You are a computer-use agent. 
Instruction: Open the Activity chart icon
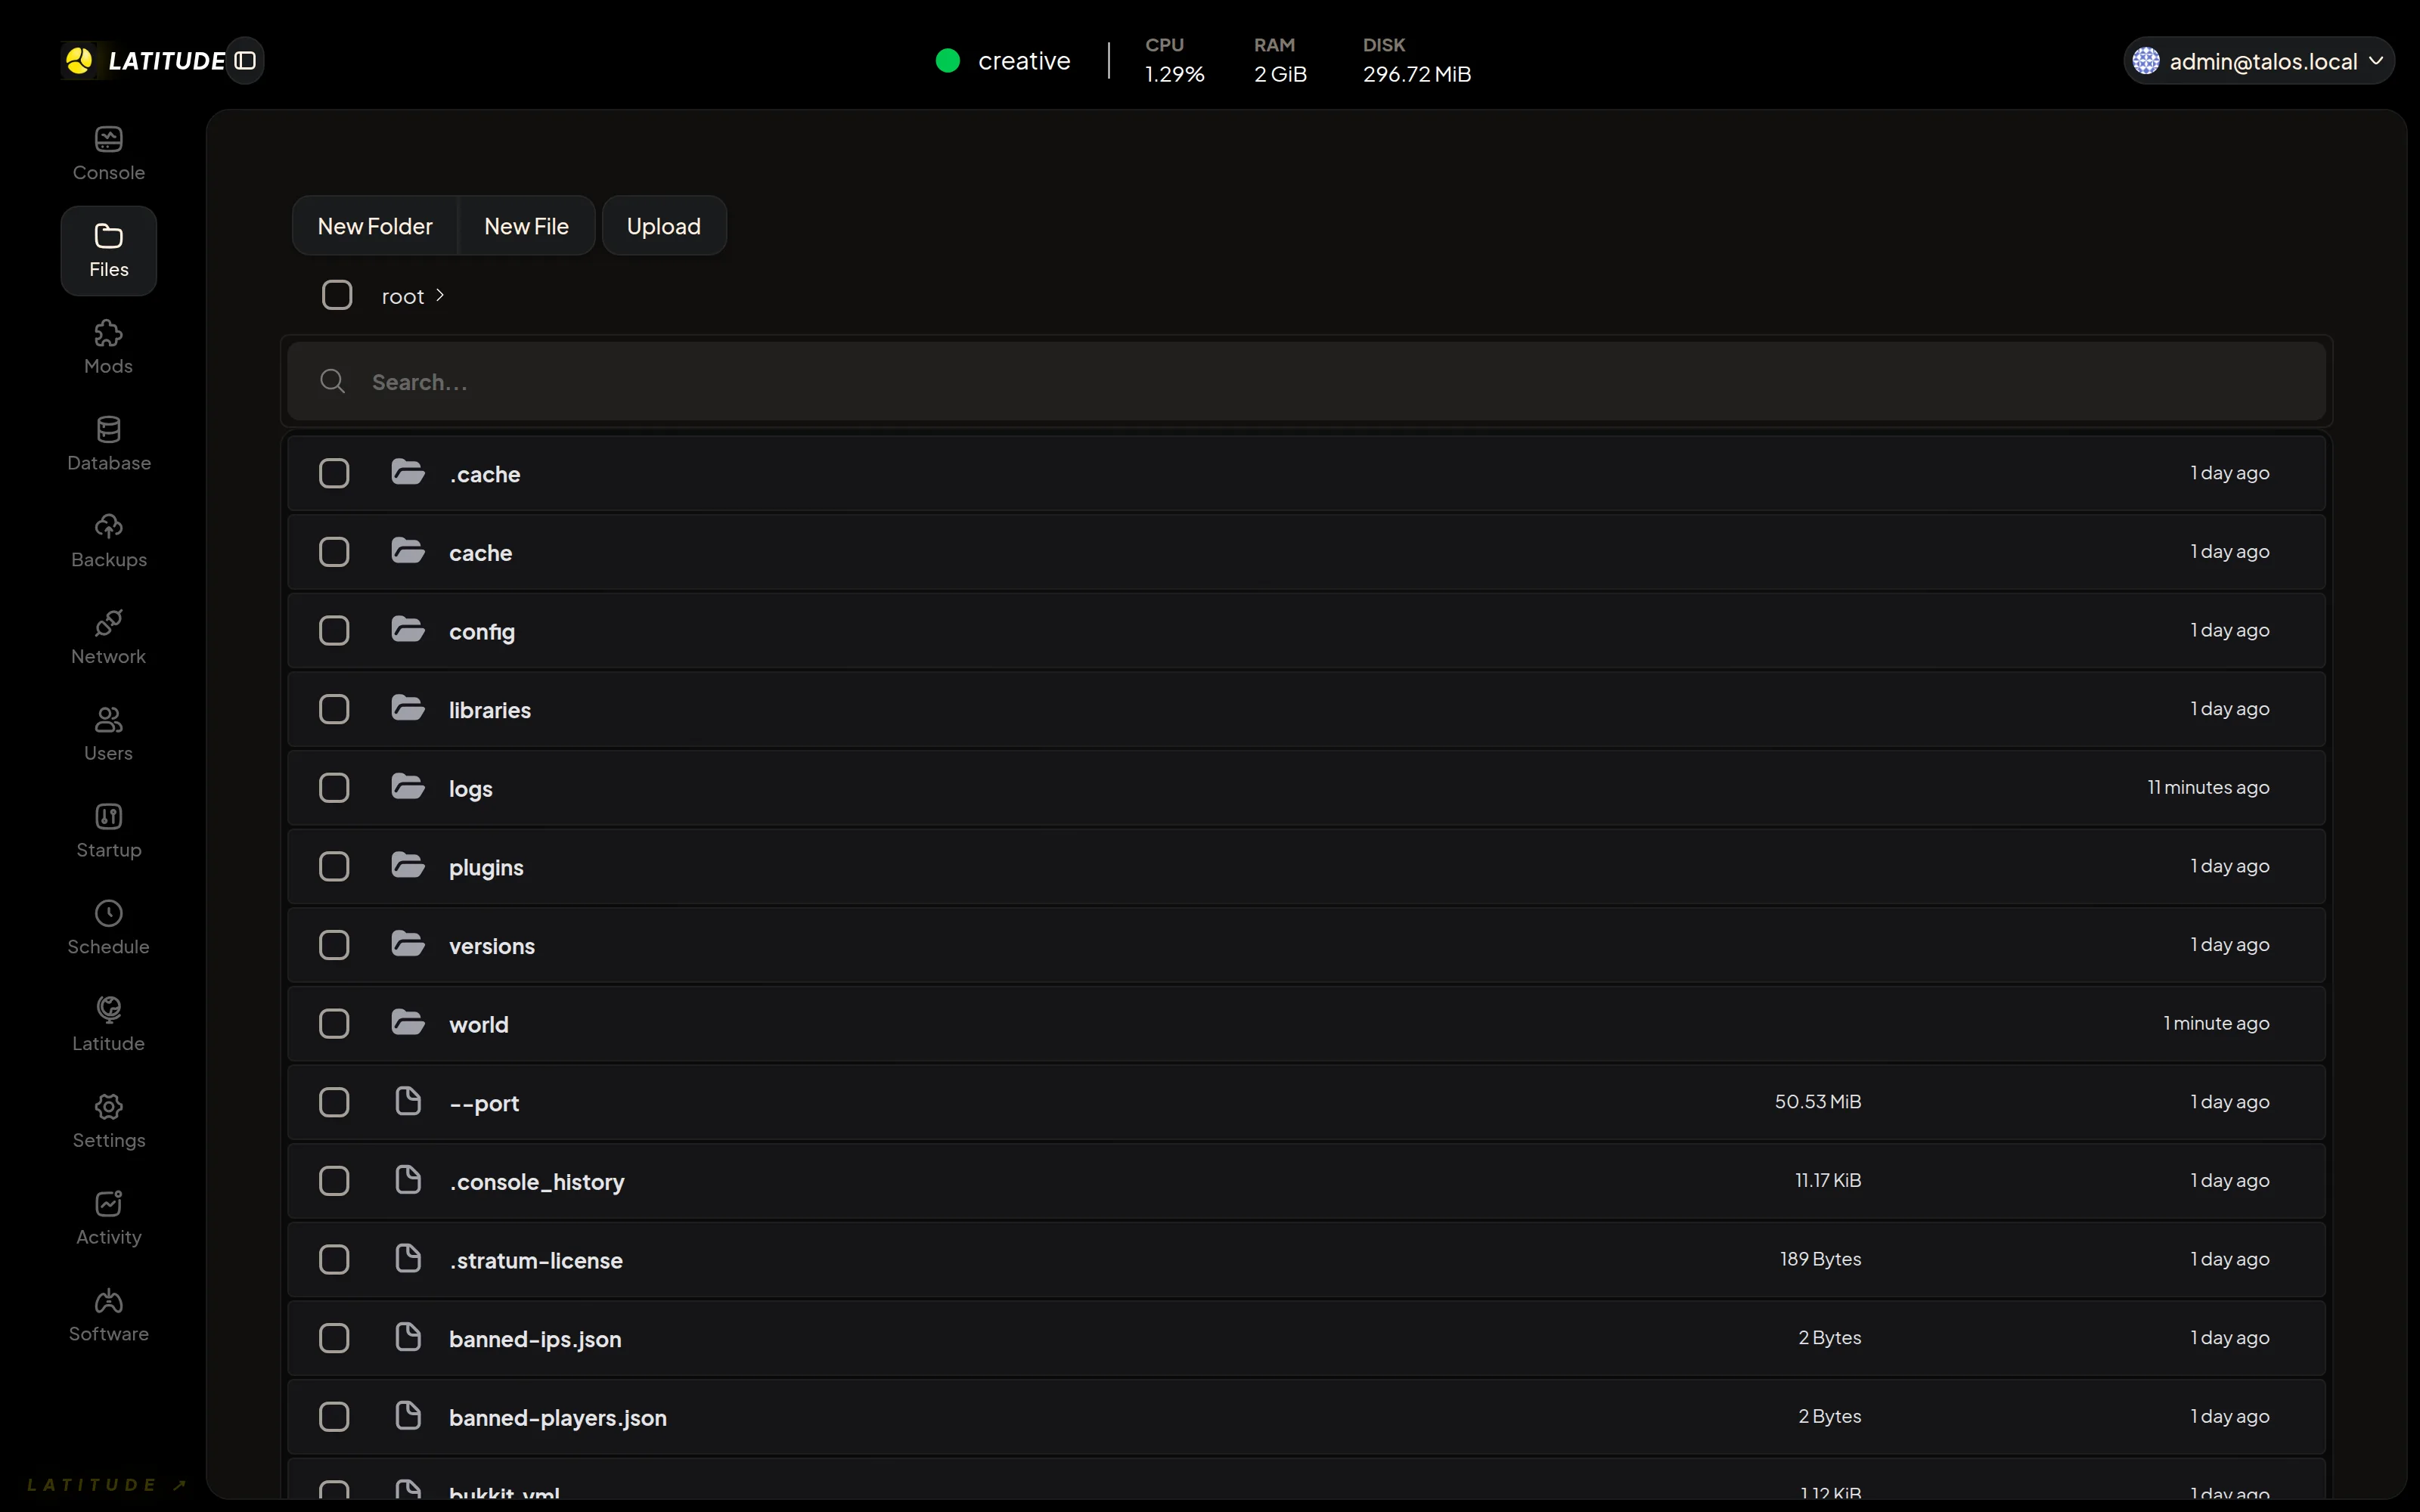pyautogui.click(x=108, y=1204)
